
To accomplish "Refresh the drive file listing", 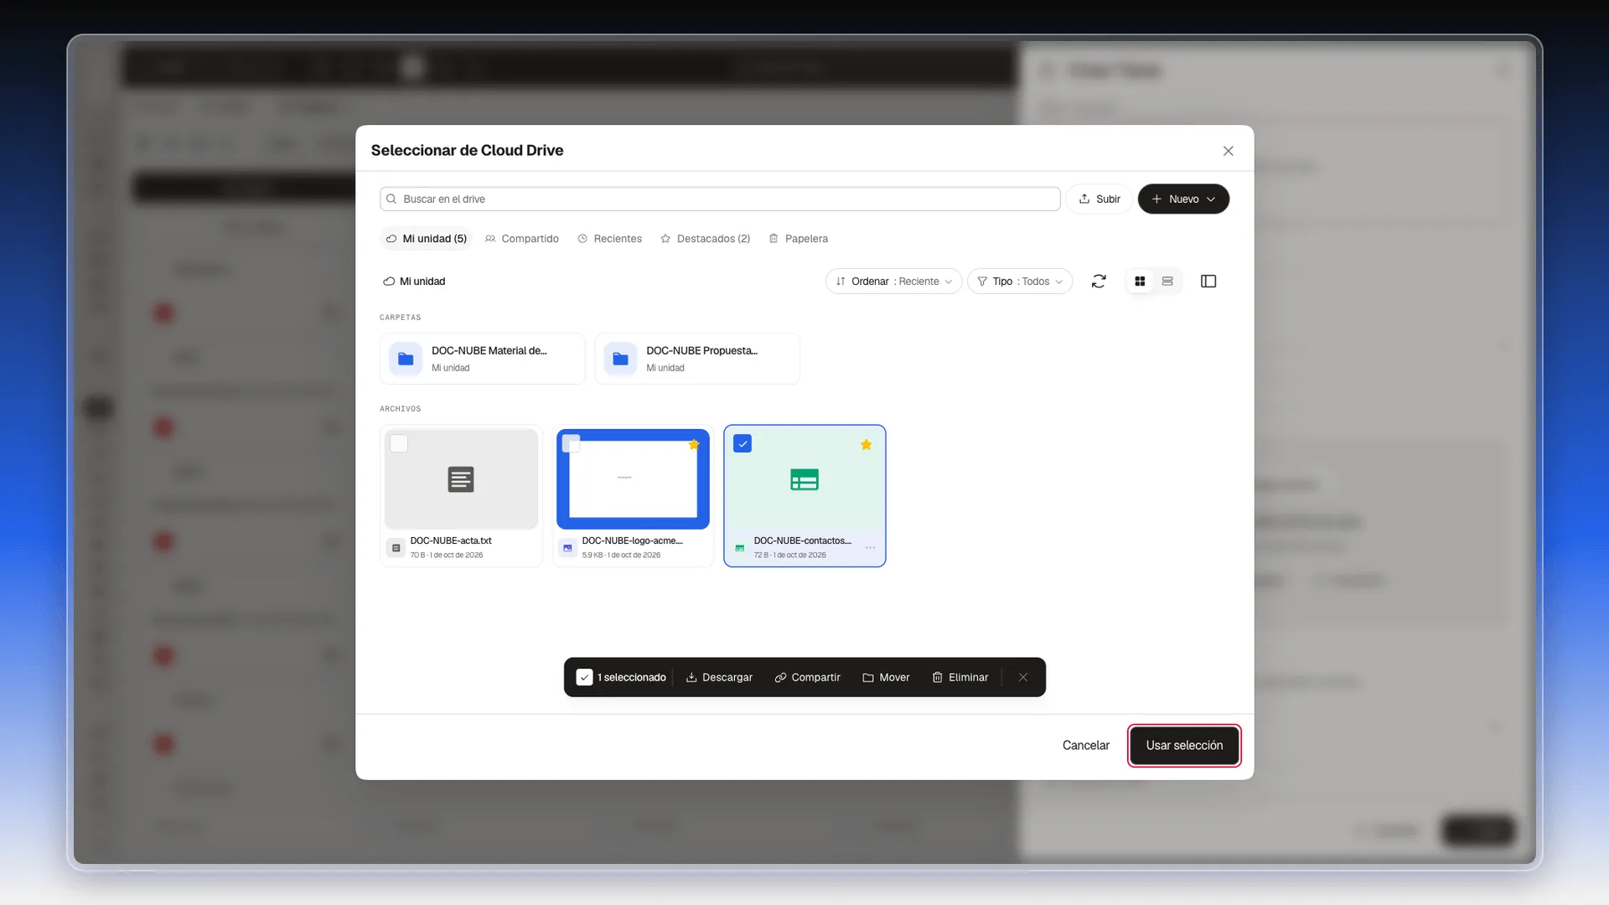I will tap(1099, 282).
